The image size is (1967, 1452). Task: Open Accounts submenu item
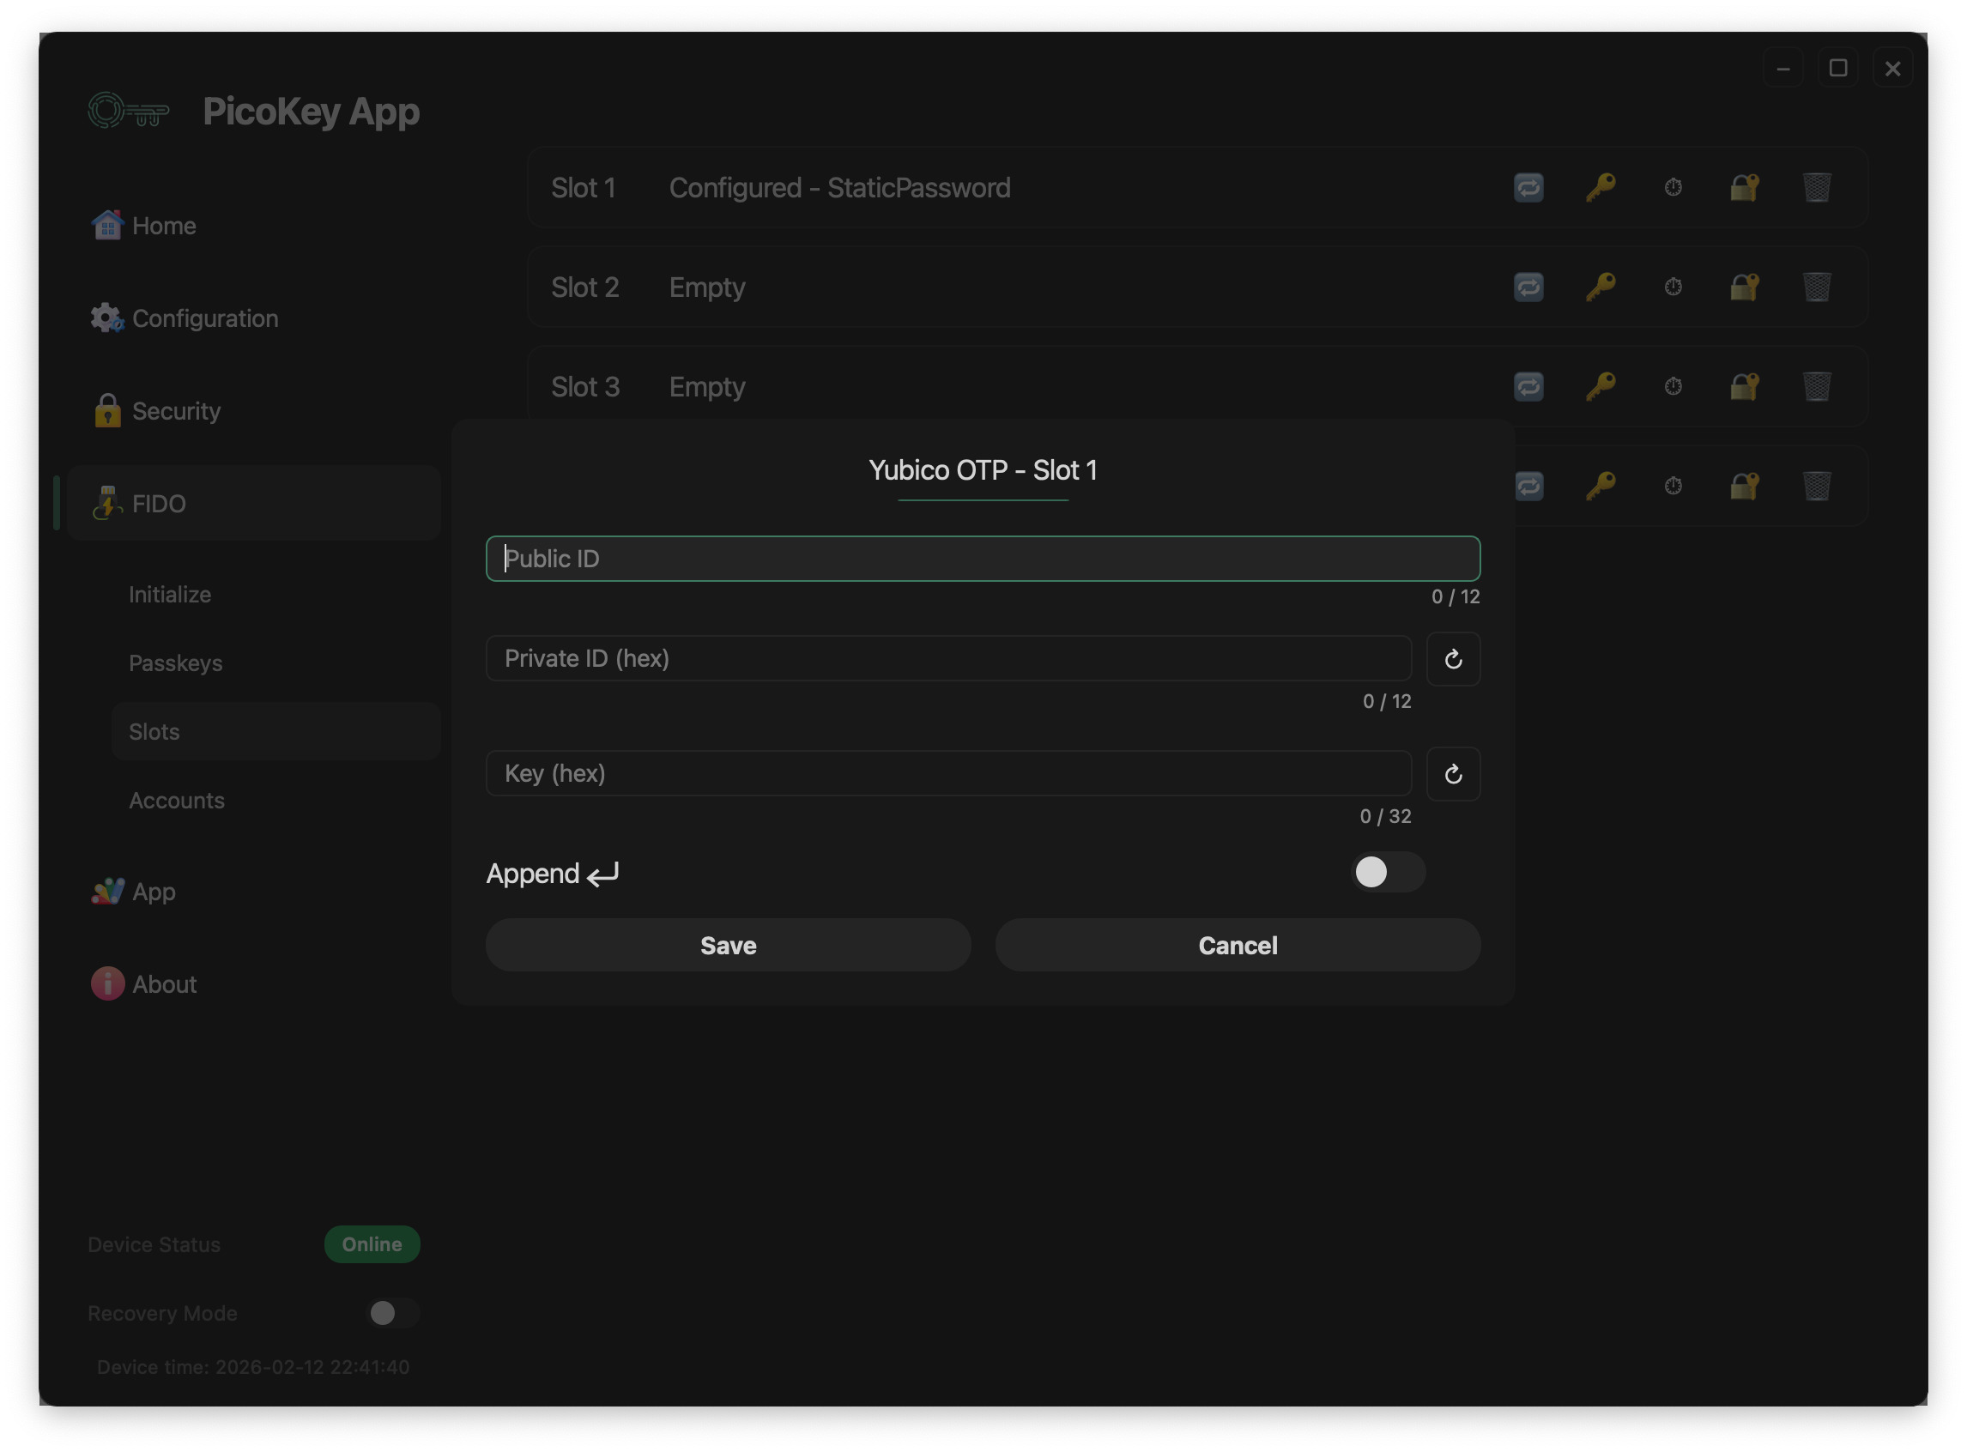click(177, 800)
